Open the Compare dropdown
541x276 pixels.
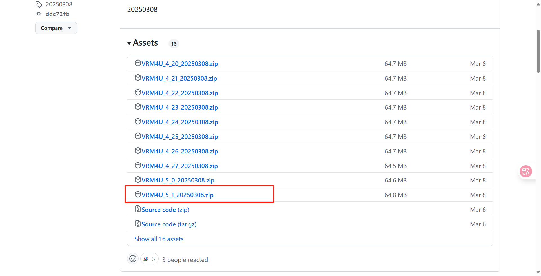pos(56,28)
